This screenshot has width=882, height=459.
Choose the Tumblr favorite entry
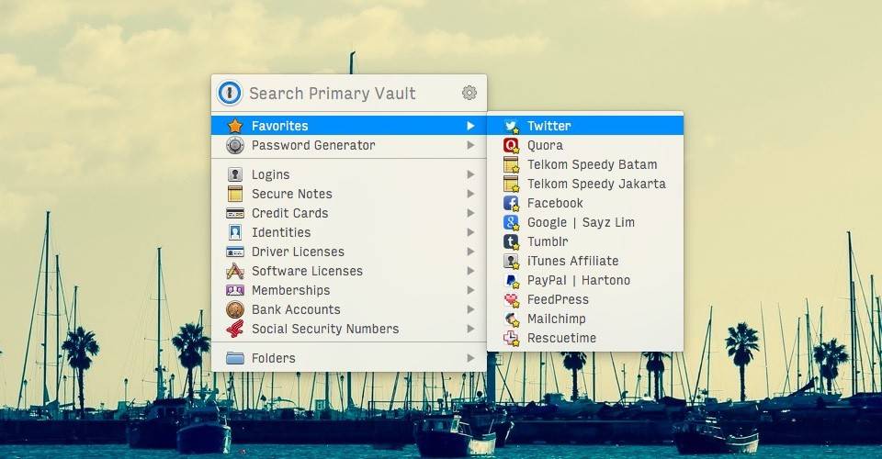click(585, 241)
